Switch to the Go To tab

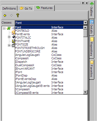(x=26, y=8)
